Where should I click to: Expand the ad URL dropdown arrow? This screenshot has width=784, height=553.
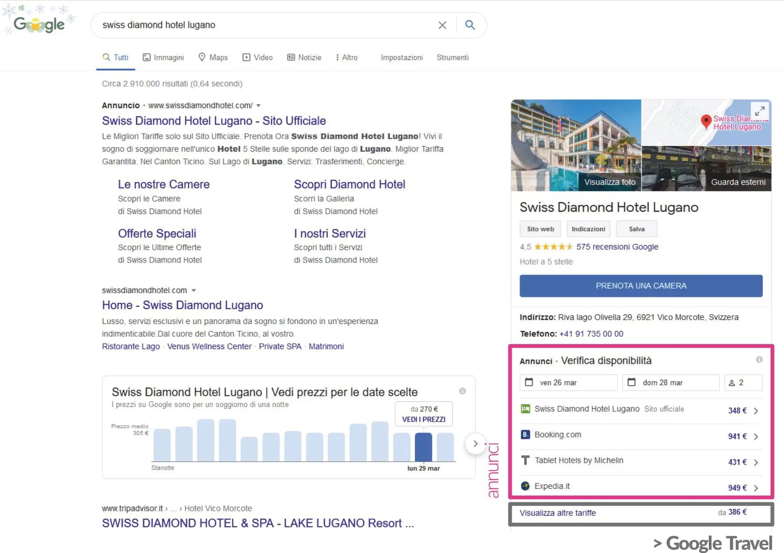(x=259, y=106)
